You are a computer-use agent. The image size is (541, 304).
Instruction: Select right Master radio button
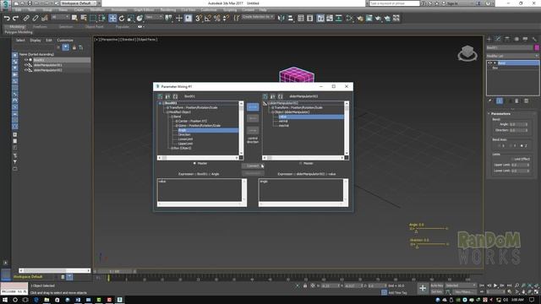(x=301, y=163)
